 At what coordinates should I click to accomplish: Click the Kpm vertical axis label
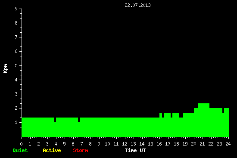[5, 68]
